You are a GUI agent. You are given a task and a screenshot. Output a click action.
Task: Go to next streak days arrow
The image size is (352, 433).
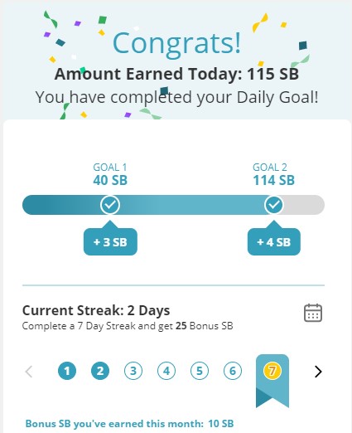[318, 372]
